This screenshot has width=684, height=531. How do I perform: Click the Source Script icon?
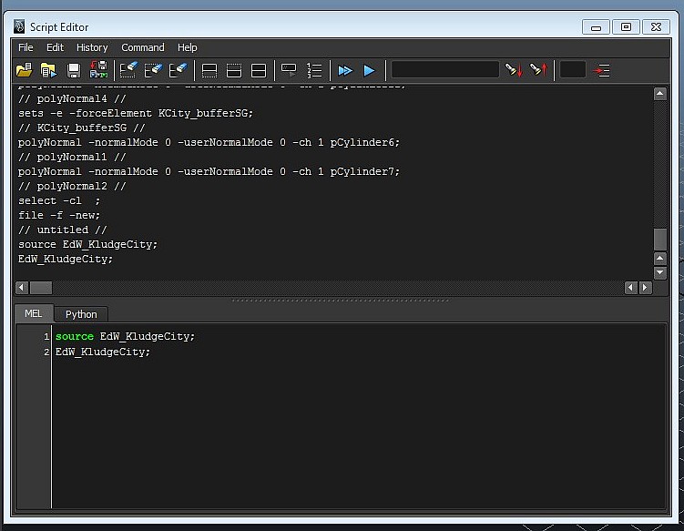pyautogui.click(x=48, y=70)
